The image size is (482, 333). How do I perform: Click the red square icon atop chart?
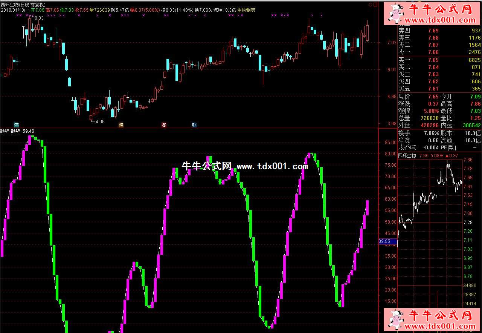[375, 5]
